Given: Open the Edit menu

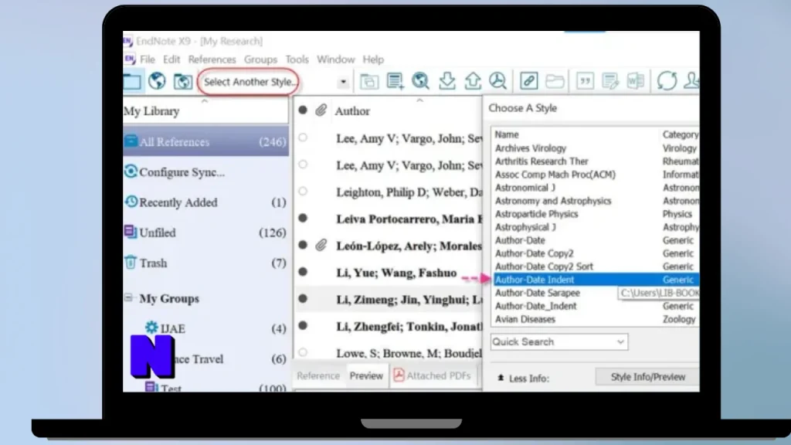Looking at the screenshot, I should [x=171, y=59].
